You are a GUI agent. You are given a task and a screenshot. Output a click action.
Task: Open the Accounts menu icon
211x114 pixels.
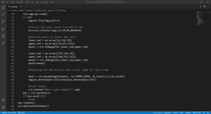[x=3, y=100]
